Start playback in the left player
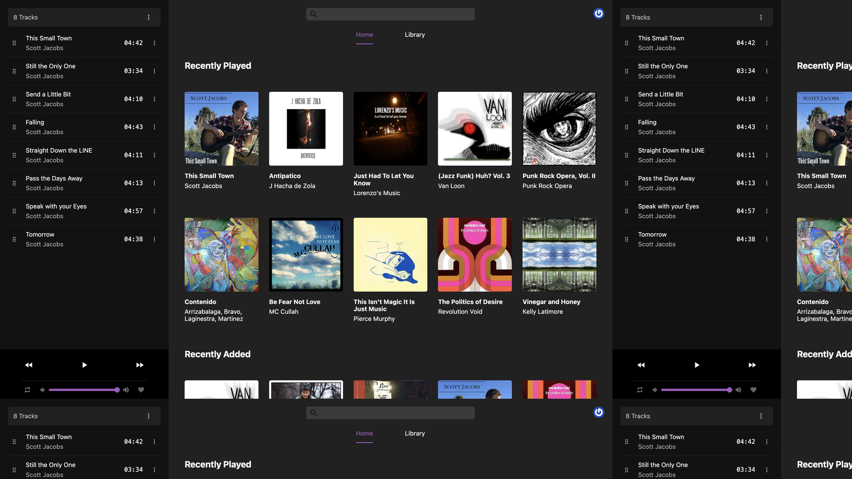 (84, 365)
